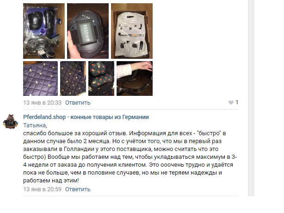This screenshot has height=213, width=284.
Task: Click the vertical gray scrollbar strip on the right
Action: pyautogui.click(x=251, y=98)
